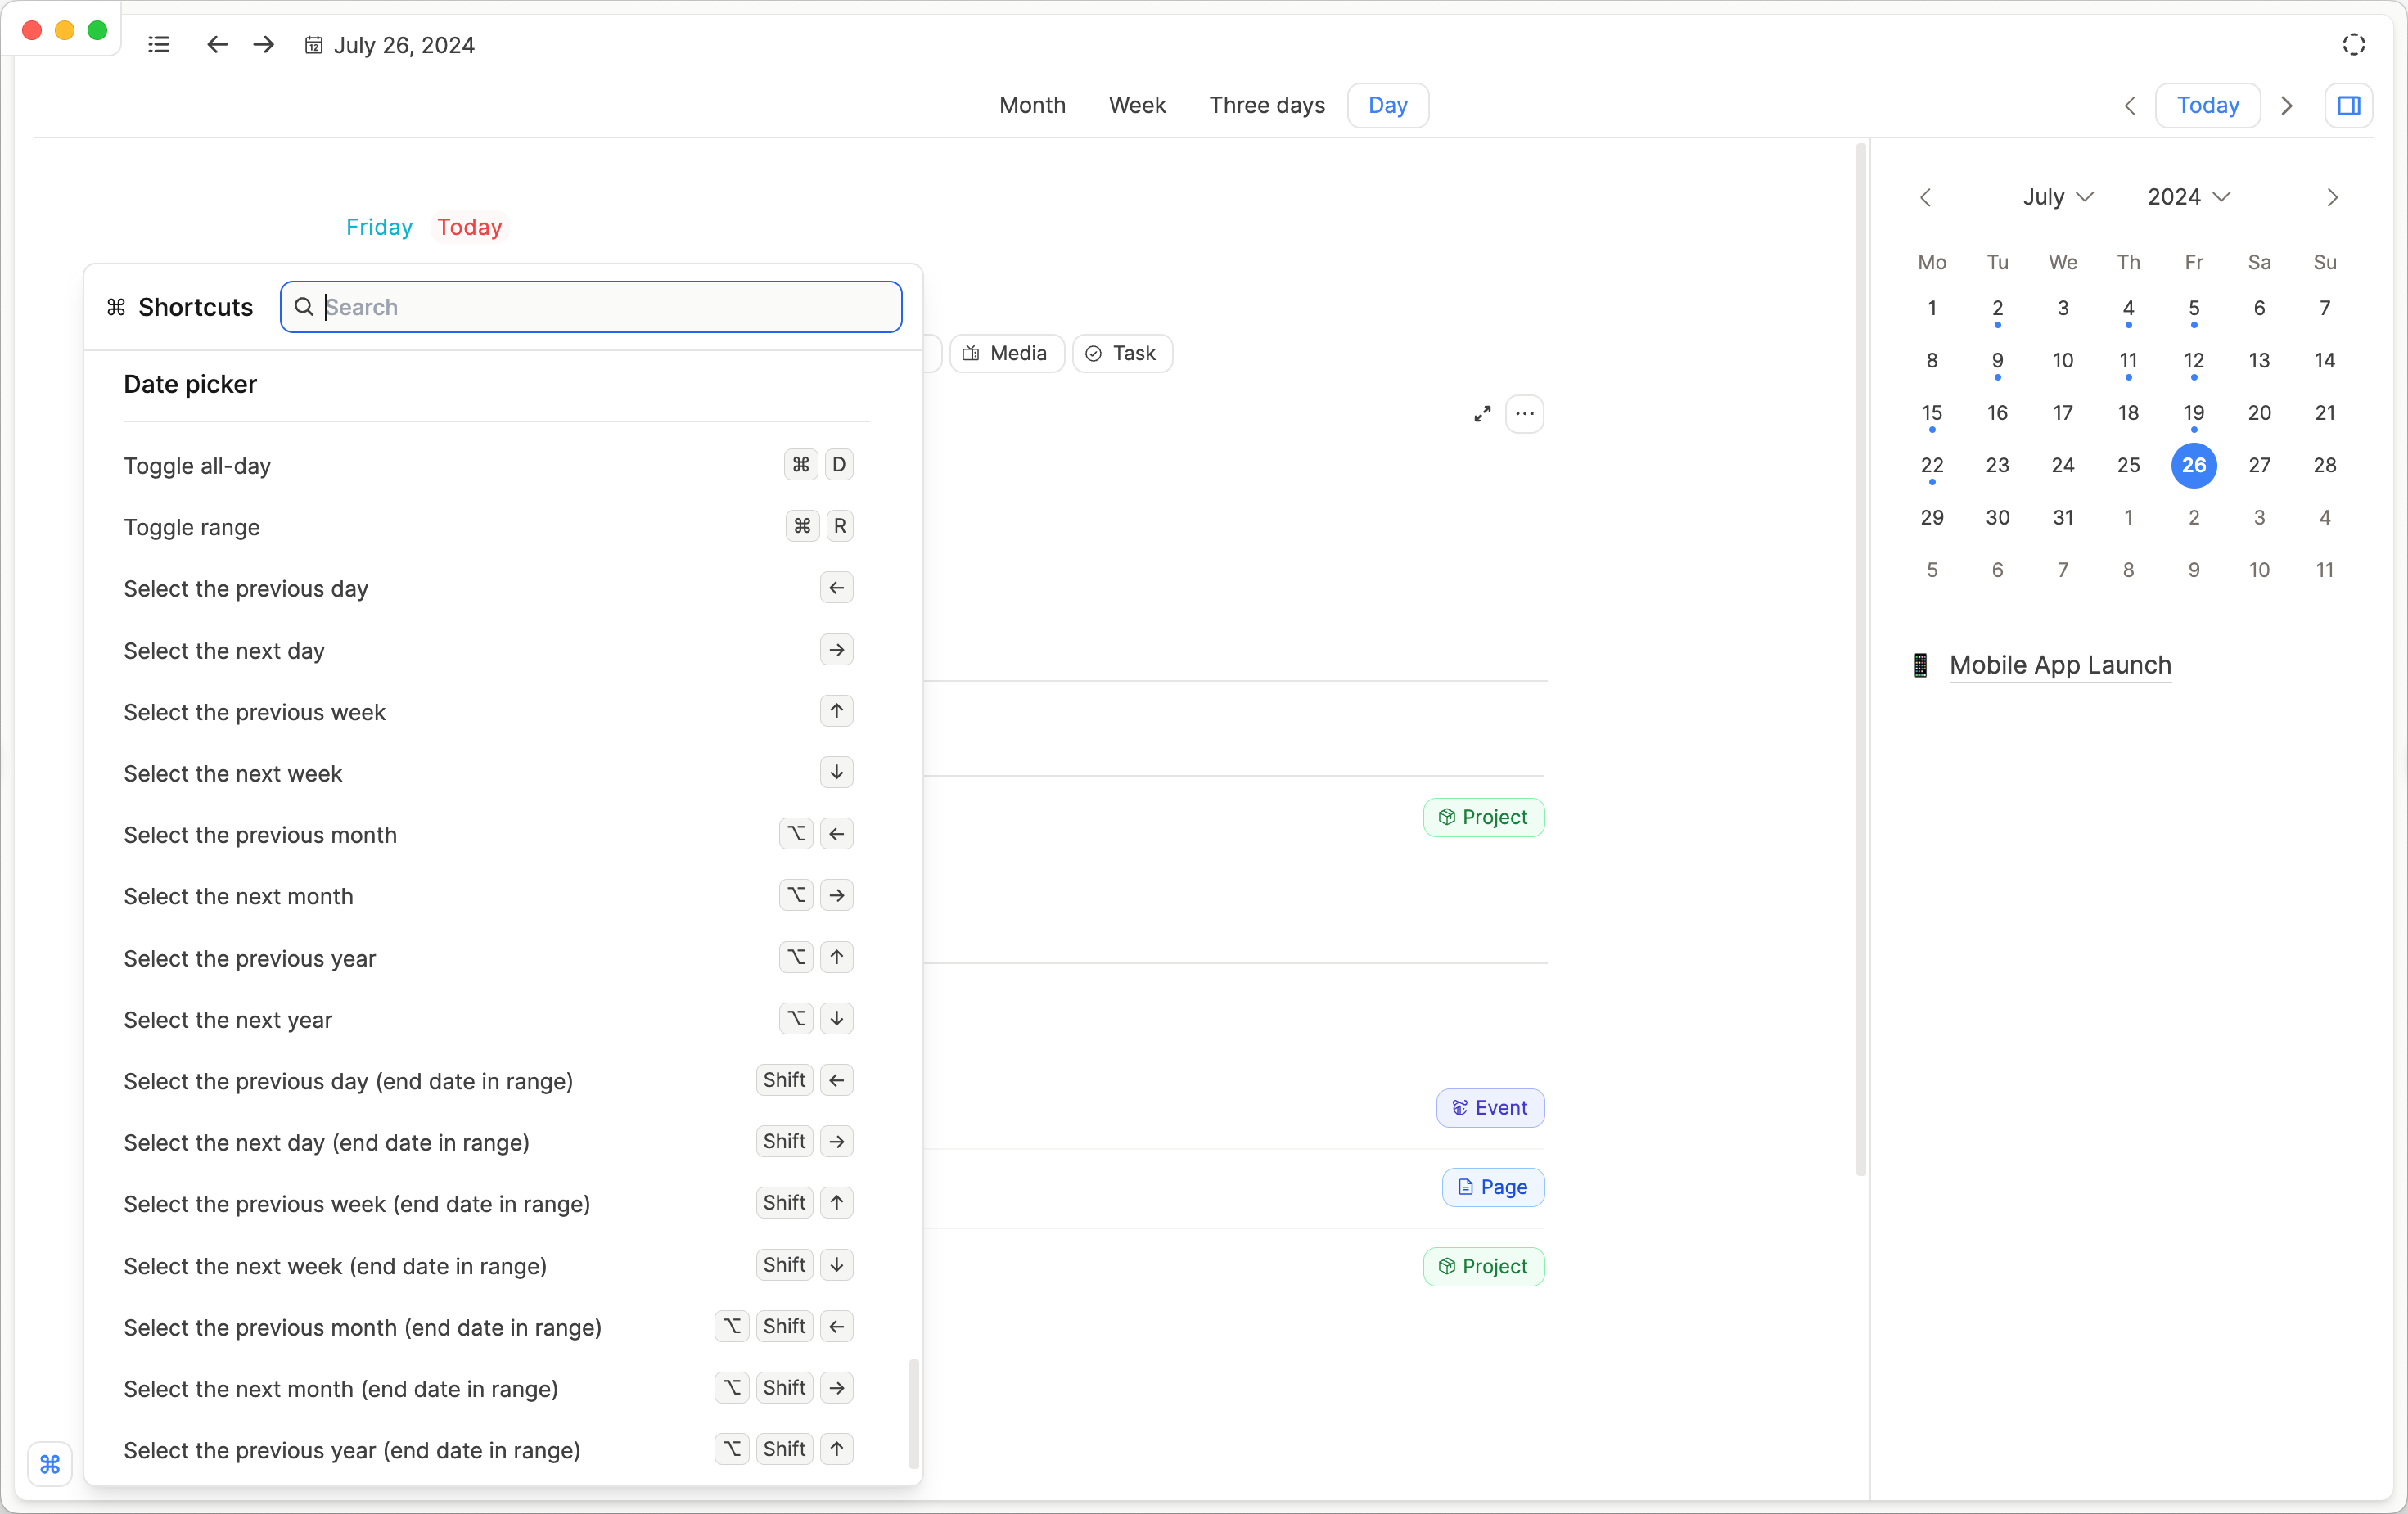Open the agenda list view icon
The width and height of the screenshot is (2408, 1514).
[x=159, y=44]
